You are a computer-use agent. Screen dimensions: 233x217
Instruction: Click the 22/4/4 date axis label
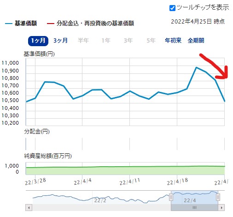pos(82,181)
